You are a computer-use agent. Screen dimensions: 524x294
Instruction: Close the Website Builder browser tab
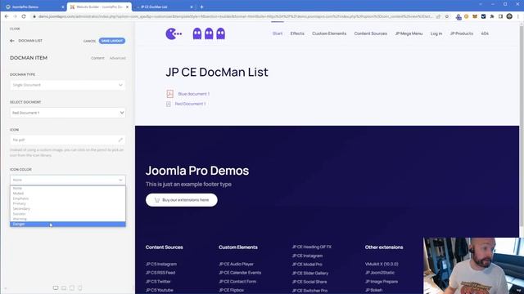click(x=127, y=7)
